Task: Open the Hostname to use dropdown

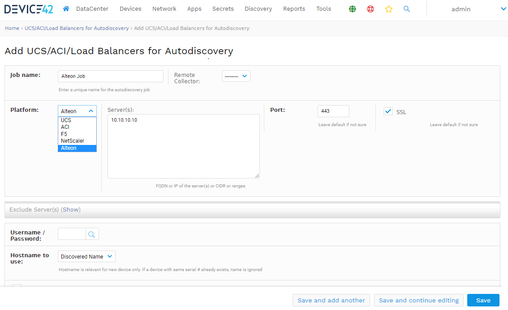Action: coord(86,256)
